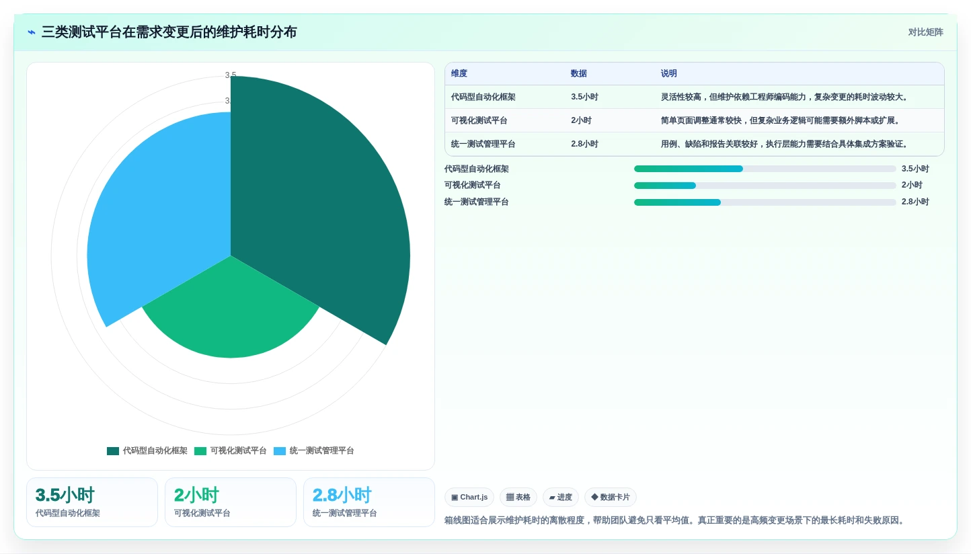Screen dimensions: 971x554
Task: Click the 对比矩阵 label
Action: tap(925, 32)
